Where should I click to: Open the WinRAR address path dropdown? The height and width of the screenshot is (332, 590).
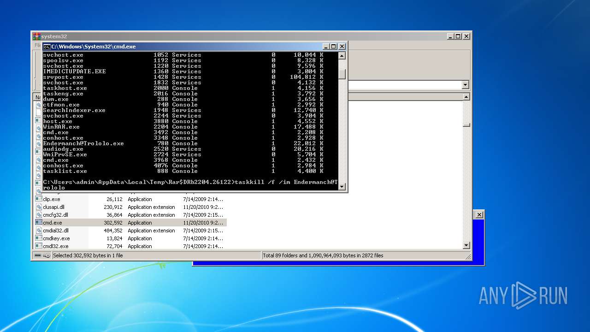click(465, 85)
